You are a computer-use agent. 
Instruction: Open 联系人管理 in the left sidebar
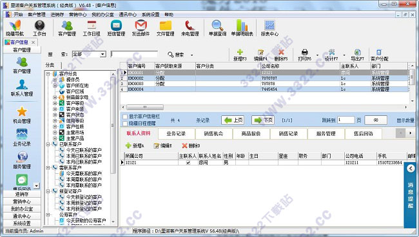tap(22, 88)
